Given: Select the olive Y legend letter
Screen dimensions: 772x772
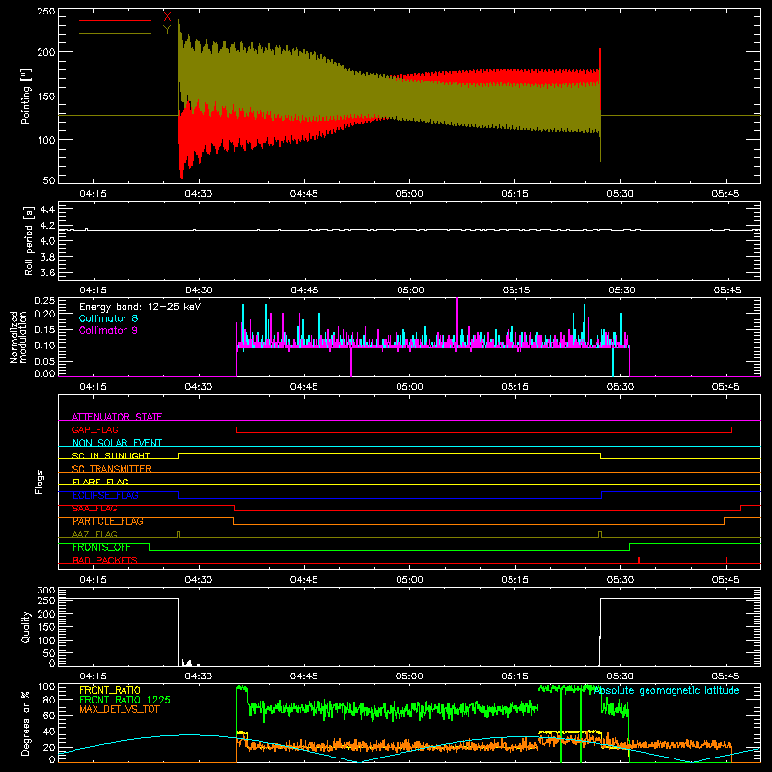Looking at the screenshot, I should 167,30.
